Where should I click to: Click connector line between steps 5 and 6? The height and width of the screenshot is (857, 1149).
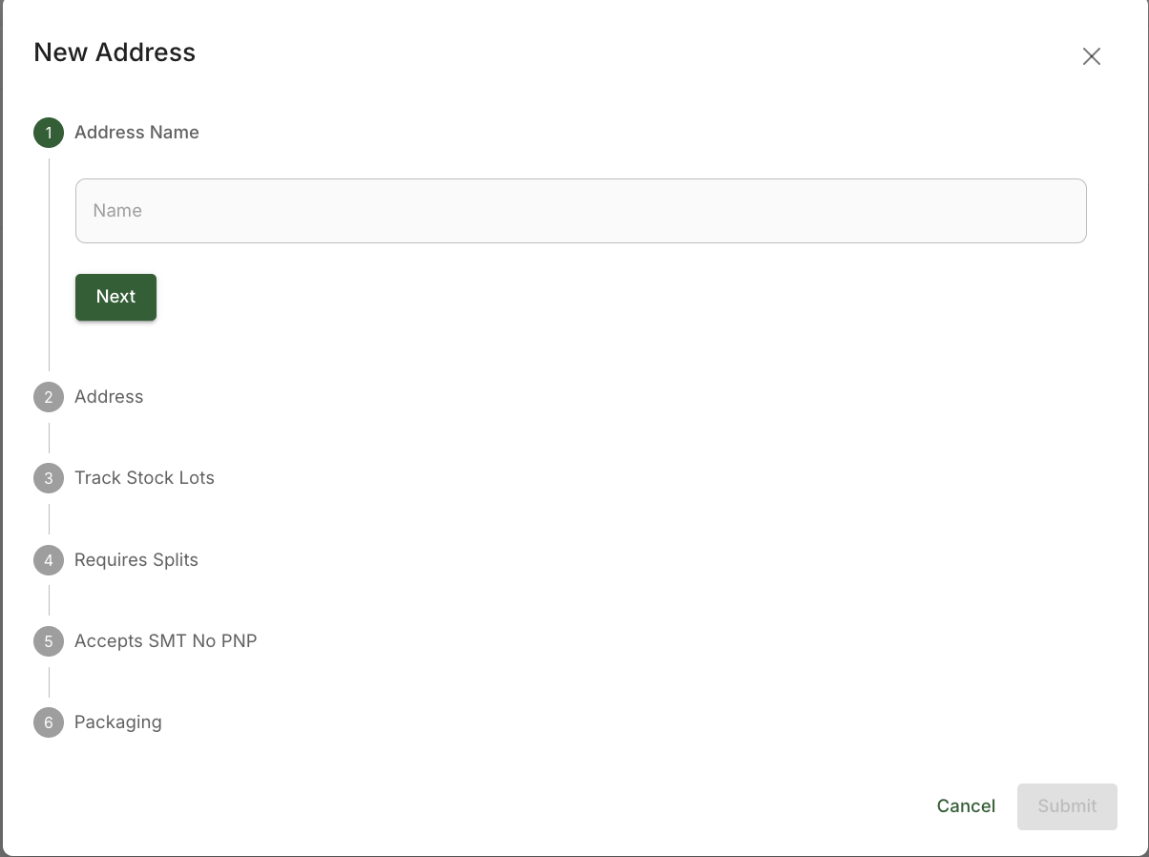(49, 682)
